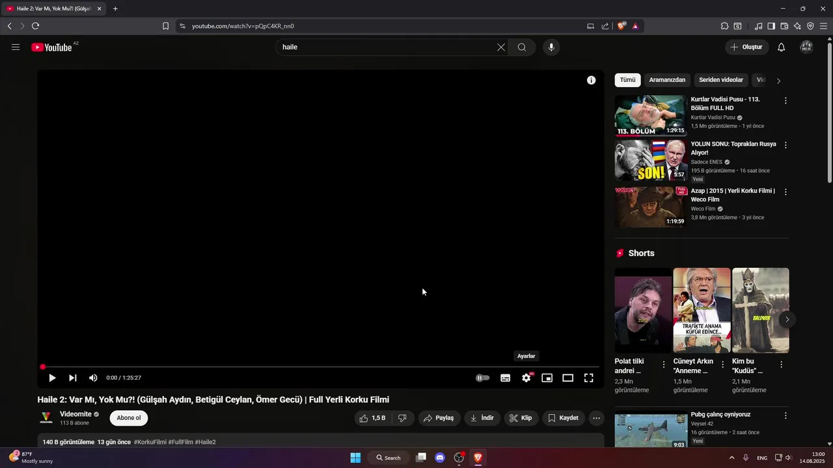The width and height of the screenshot is (833, 468).
Task: Open YOLUN SONU: Toprakları Rusya Alıyor video title
Action: click(733, 148)
